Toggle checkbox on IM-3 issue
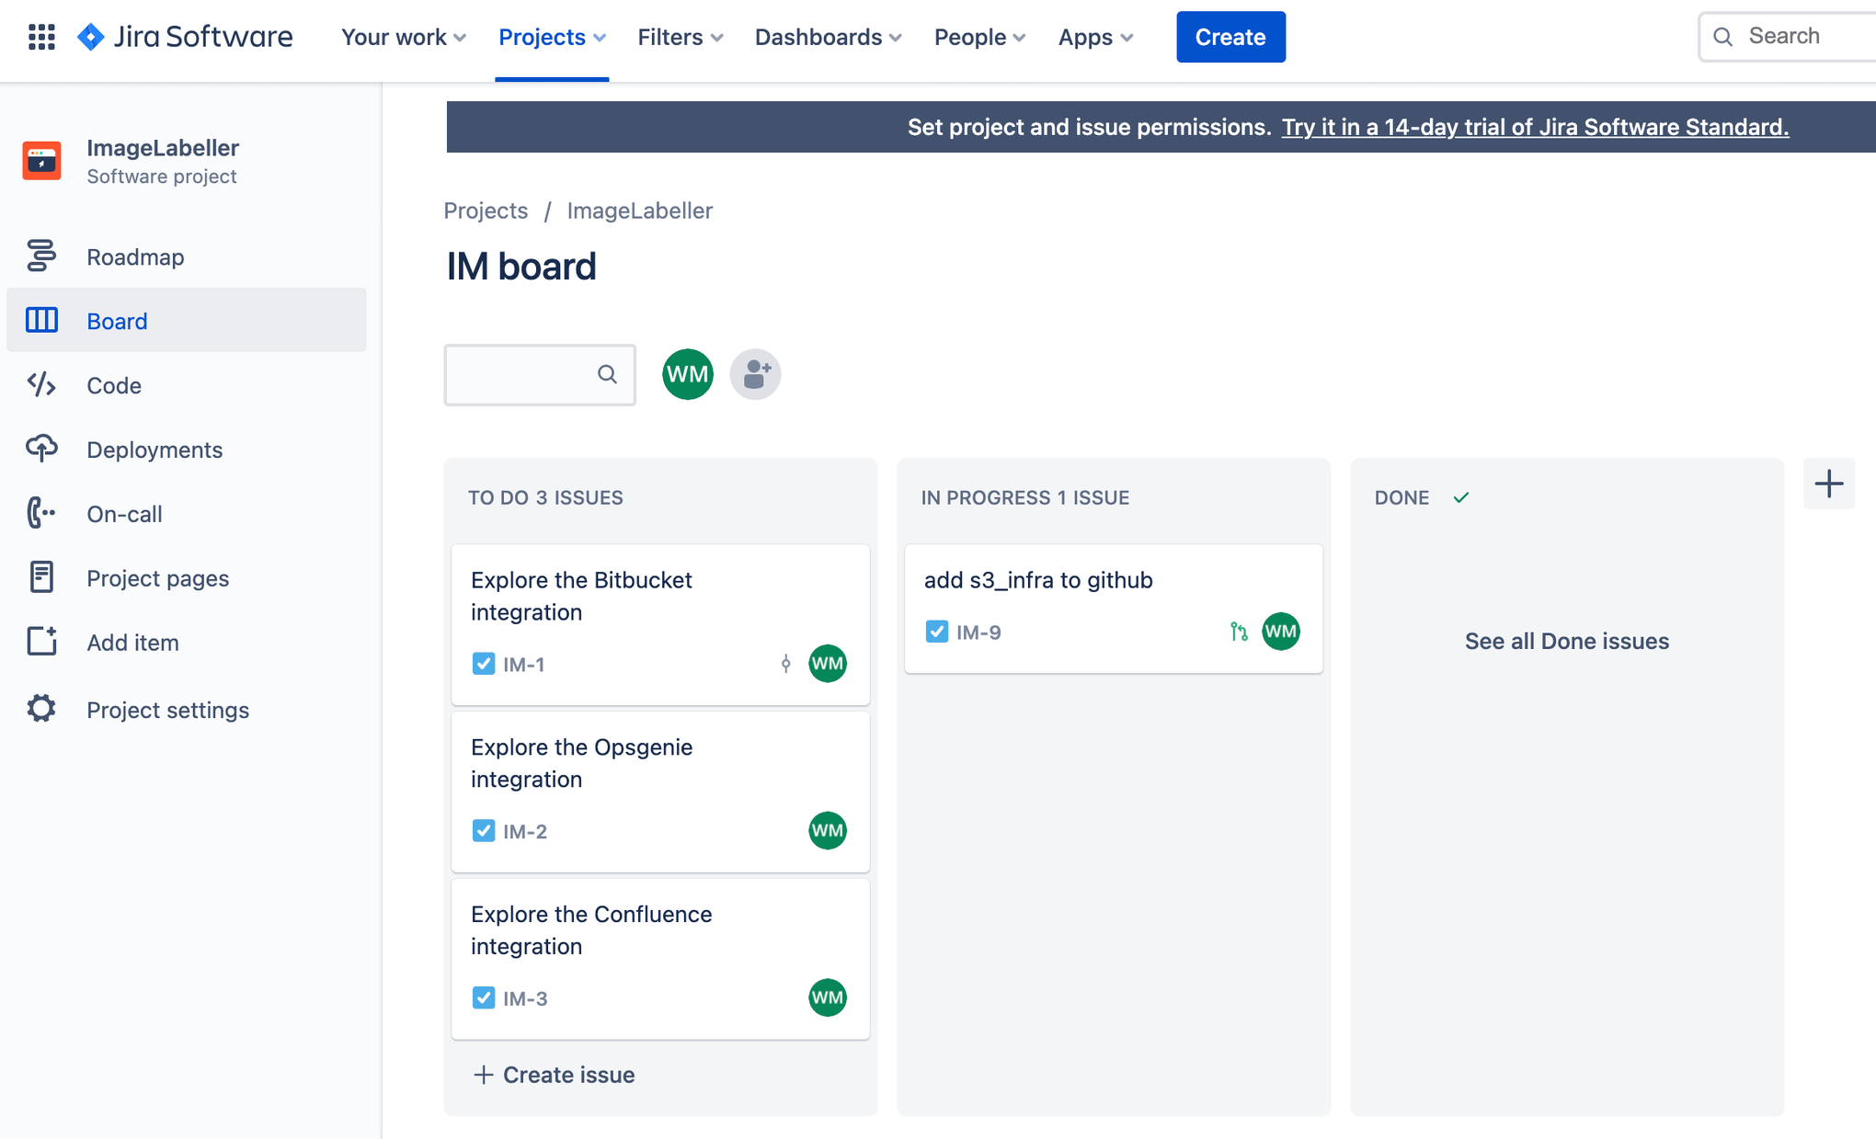This screenshot has height=1139, width=1876. point(484,997)
